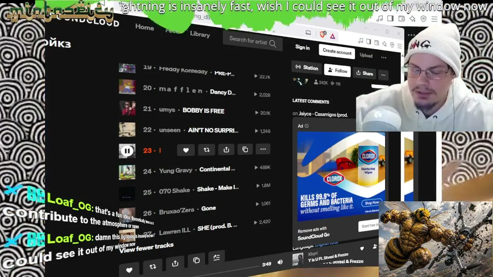Open the music note playlist icon in rear toolbar
This screenshot has width=493, height=277.
click(x=380, y=18)
